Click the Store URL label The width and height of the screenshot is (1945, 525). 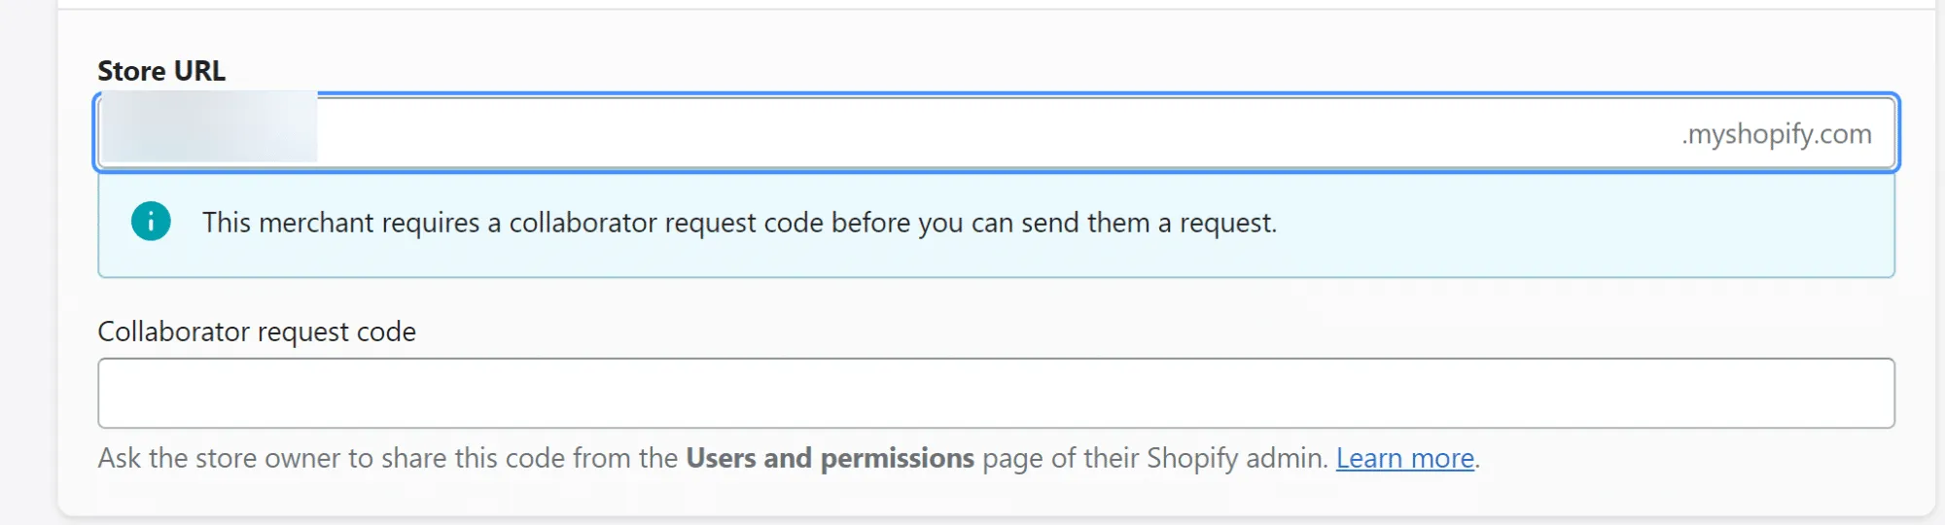(x=161, y=71)
